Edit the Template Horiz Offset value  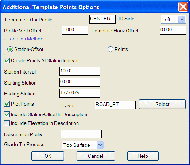tap(173, 30)
